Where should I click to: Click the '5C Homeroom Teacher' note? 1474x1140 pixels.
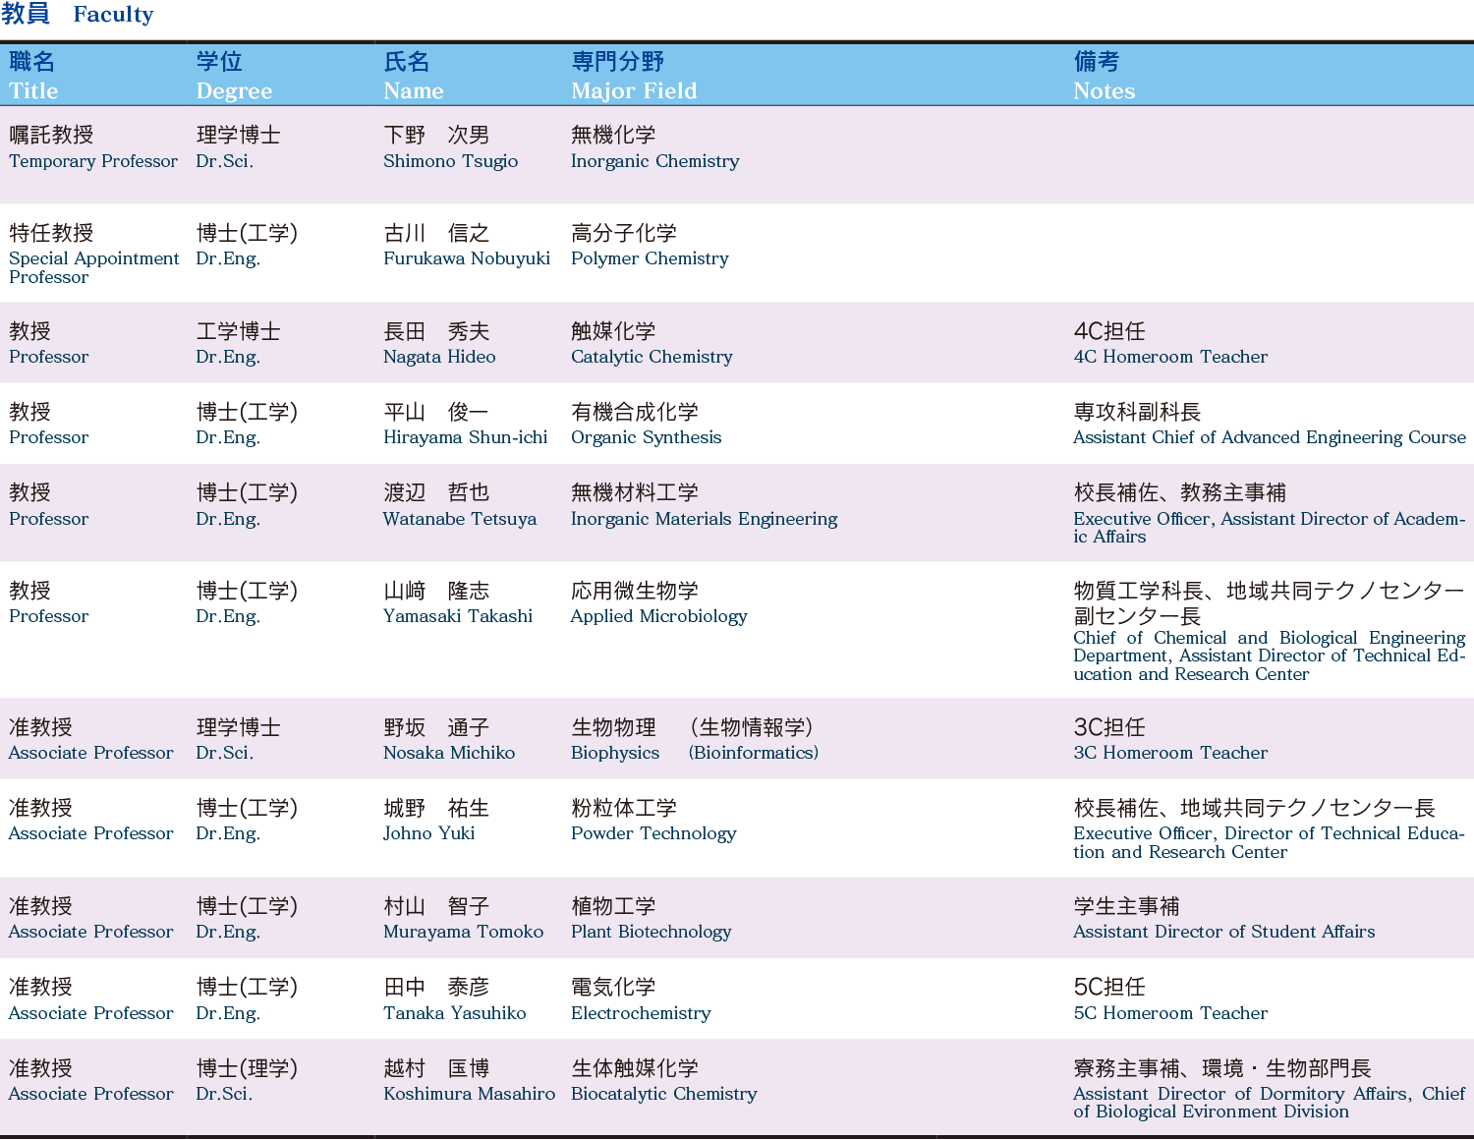click(x=1170, y=1013)
